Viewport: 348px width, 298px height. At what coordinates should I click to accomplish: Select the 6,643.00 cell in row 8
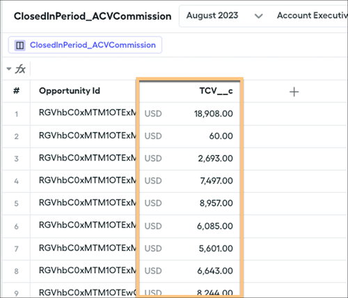(189, 271)
